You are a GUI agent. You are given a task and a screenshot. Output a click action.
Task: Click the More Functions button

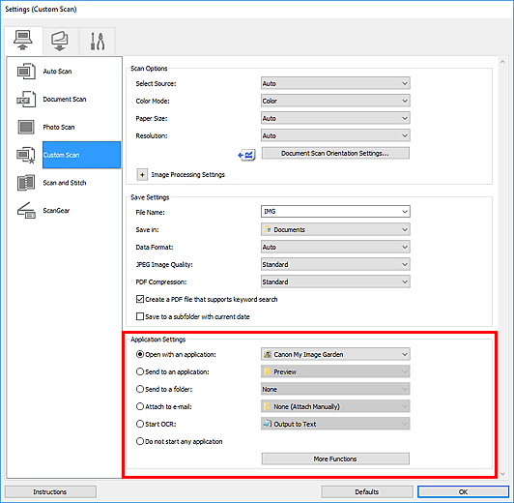[335, 459]
